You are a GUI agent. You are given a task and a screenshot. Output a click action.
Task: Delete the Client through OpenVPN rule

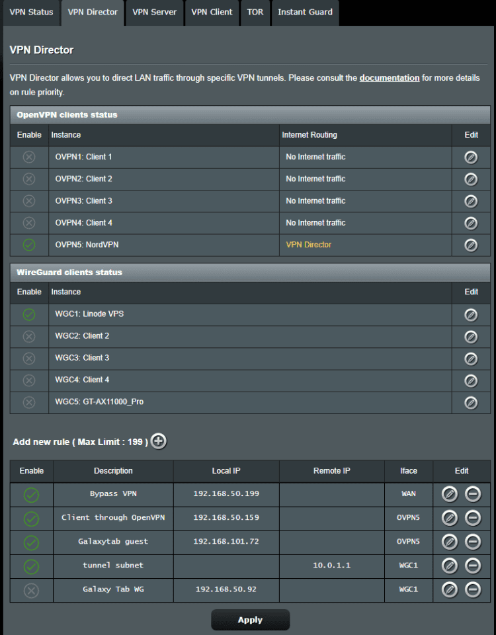pos(473,518)
